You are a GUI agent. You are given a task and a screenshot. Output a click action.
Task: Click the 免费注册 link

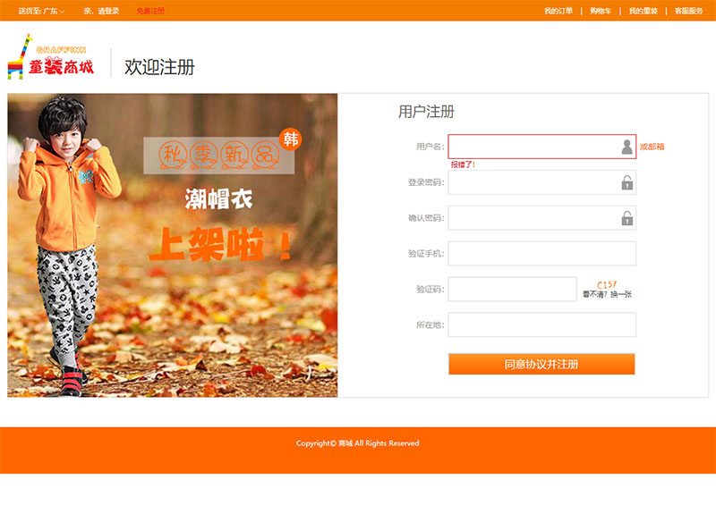(x=150, y=11)
